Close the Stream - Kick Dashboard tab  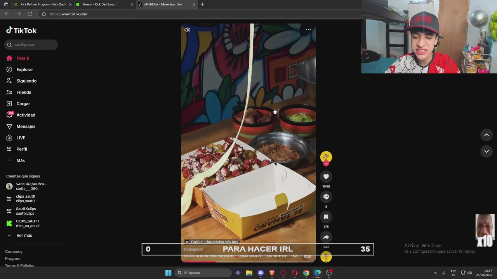coord(132,5)
